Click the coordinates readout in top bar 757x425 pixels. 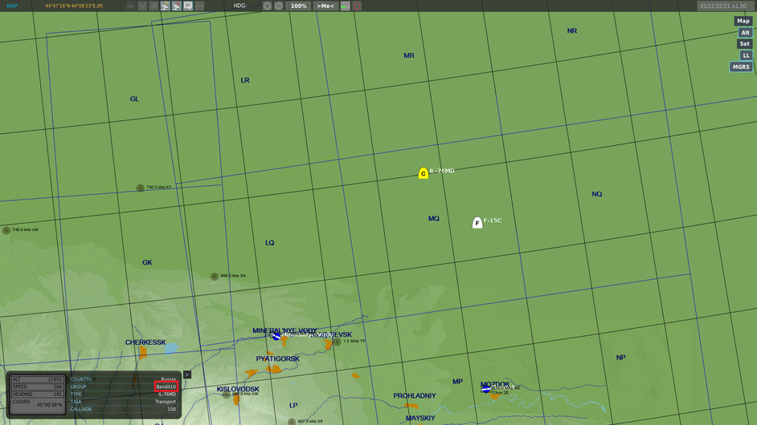[74, 6]
